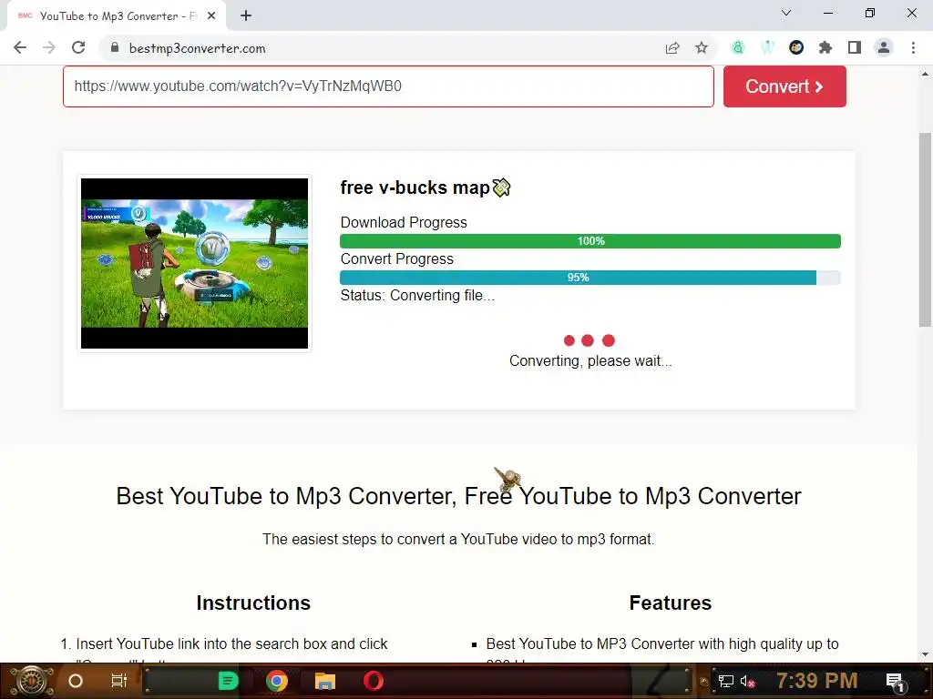Bookmark this page with the star icon

(x=702, y=48)
